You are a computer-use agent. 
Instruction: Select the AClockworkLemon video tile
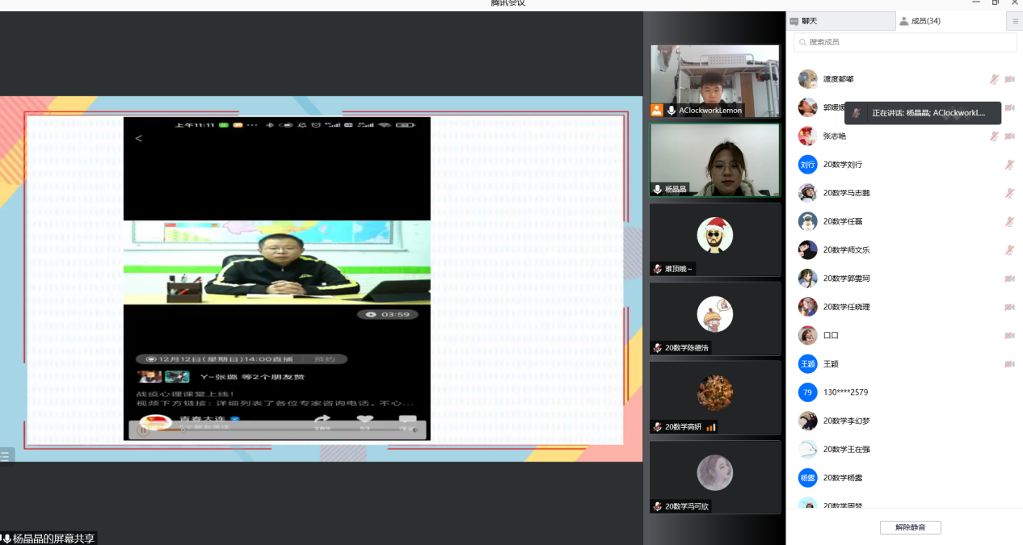714,81
